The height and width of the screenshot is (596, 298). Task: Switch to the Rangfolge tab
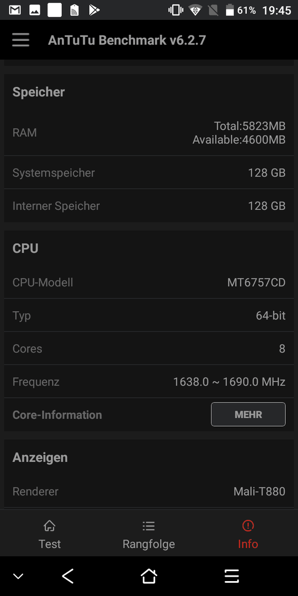(x=148, y=534)
